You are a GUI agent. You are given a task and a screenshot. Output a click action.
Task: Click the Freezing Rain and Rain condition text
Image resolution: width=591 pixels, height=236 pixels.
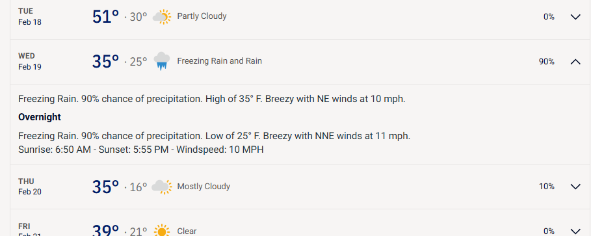(219, 61)
